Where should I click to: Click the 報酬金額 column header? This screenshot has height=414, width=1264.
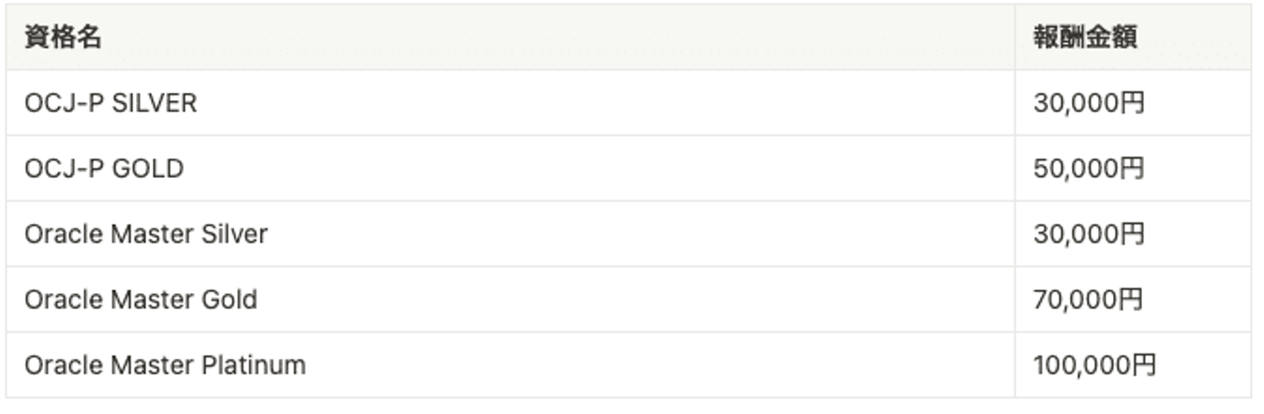tap(1085, 39)
